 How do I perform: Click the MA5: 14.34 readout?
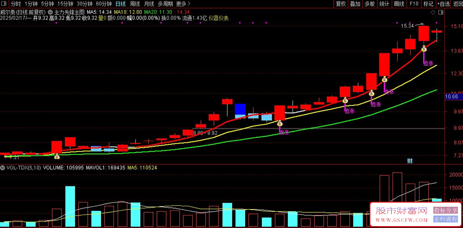click(x=99, y=12)
